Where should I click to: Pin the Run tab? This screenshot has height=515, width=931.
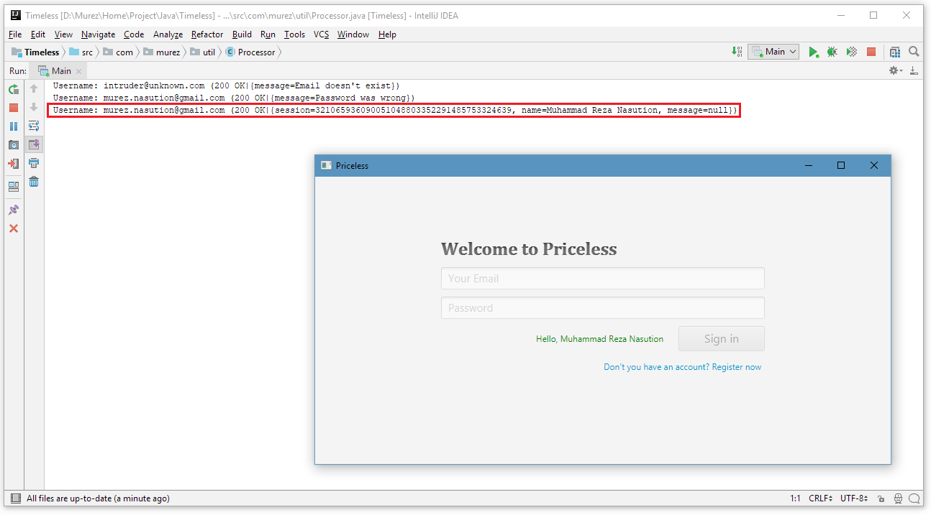14,210
